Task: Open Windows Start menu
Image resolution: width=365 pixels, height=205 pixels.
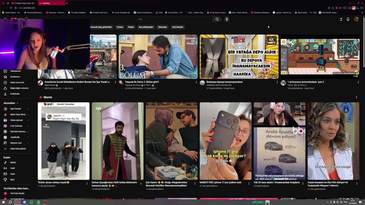Action: (3, 202)
